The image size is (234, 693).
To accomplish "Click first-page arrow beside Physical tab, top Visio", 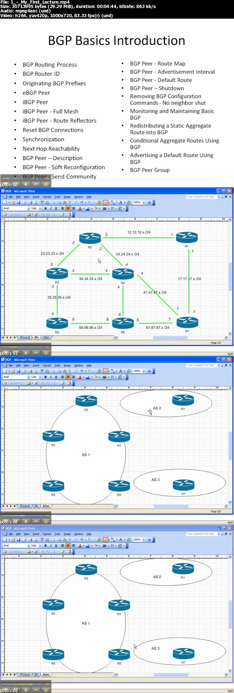I will [x=3, y=338].
